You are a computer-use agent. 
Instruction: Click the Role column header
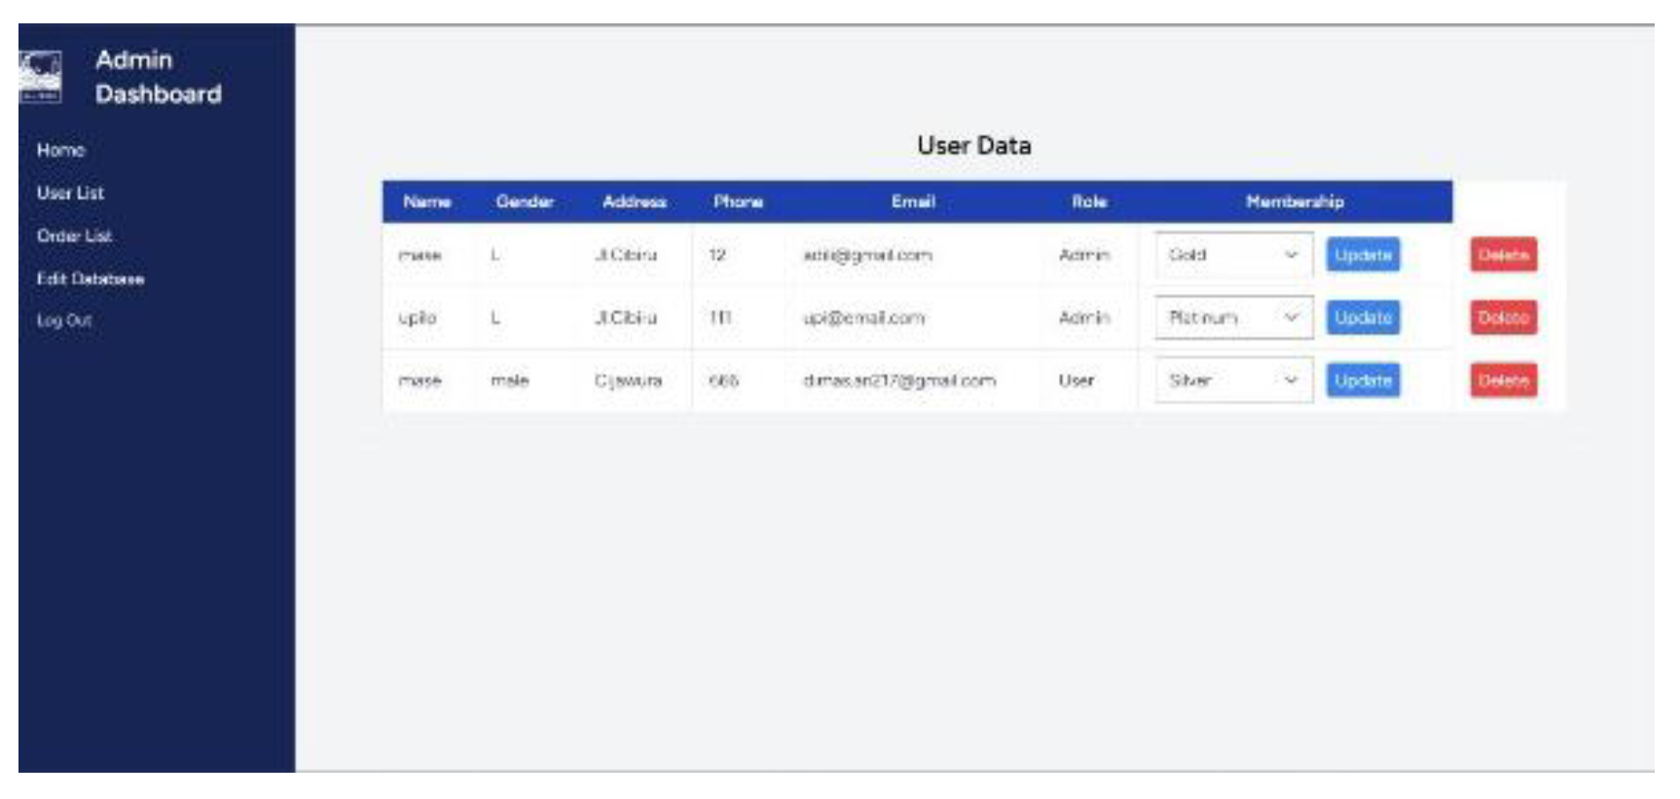[1089, 201]
